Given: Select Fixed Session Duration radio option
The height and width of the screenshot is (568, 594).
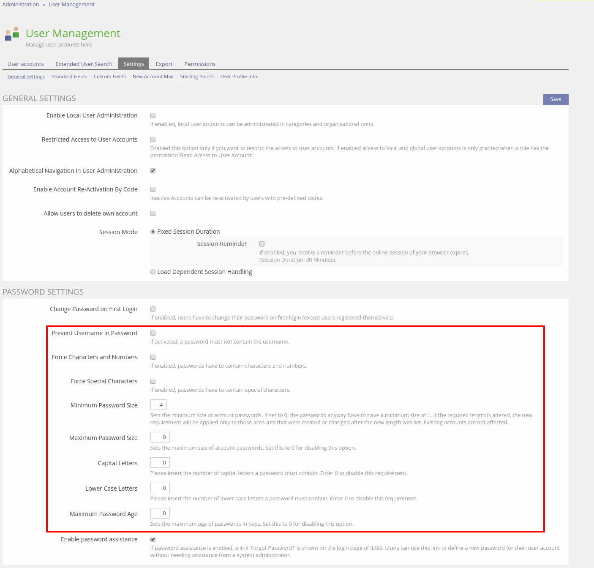Looking at the screenshot, I should pyautogui.click(x=153, y=232).
